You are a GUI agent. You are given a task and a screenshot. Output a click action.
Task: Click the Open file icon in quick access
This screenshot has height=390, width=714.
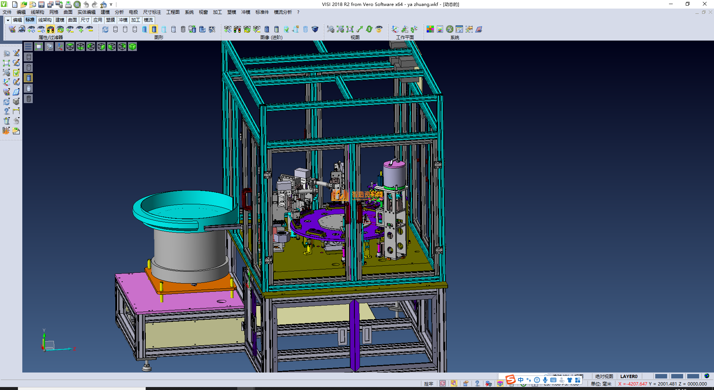tap(23, 4)
